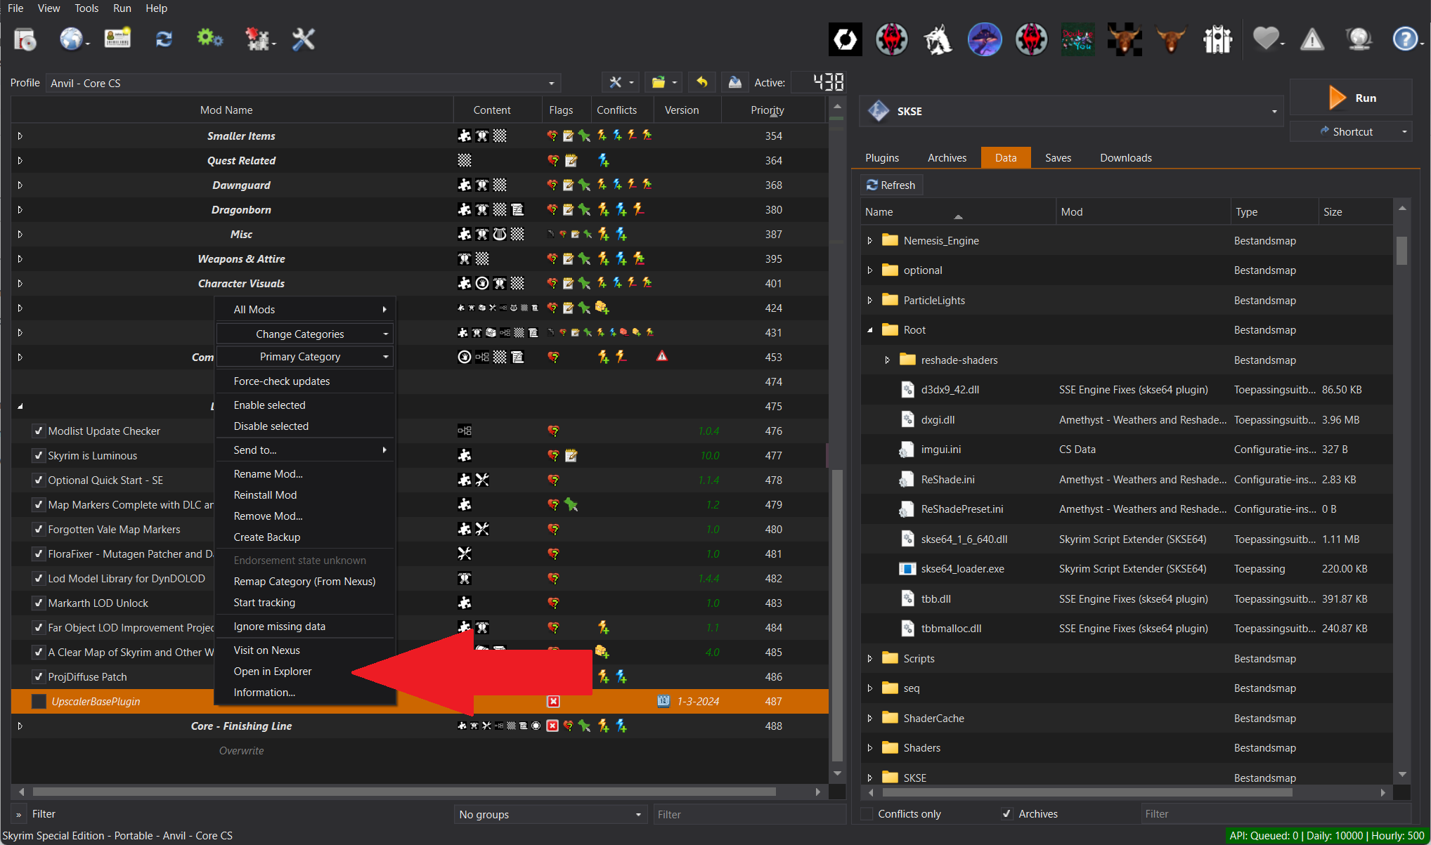1431x845 pixels.
Task: Open the settings wrench and screwdriver icon
Action: tap(304, 39)
